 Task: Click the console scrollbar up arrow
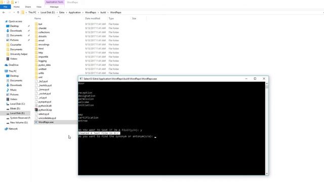pos(267,83)
